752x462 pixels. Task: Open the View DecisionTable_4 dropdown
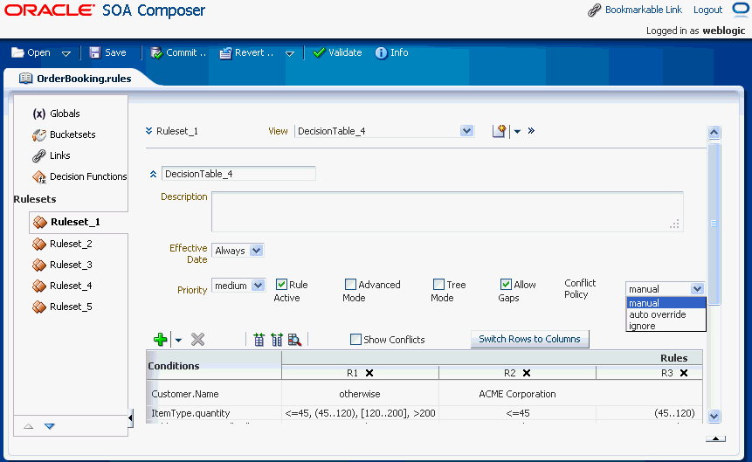[x=466, y=131]
